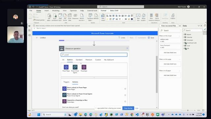Open the More visuals dropdown
This screenshot has height=119, width=211.
point(143,17)
